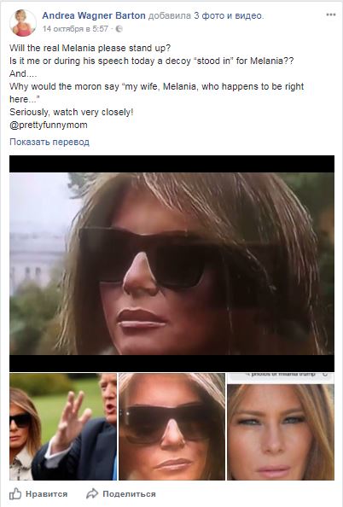
Task: Click the public privacy globe icon
Action: coord(119,29)
